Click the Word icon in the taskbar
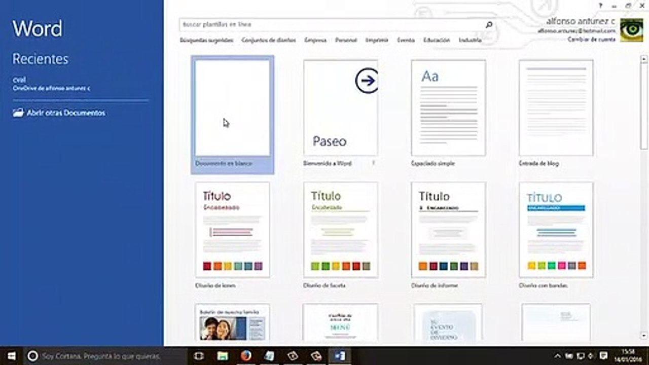Viewport: 649px width, 365px height. [340, 356]
